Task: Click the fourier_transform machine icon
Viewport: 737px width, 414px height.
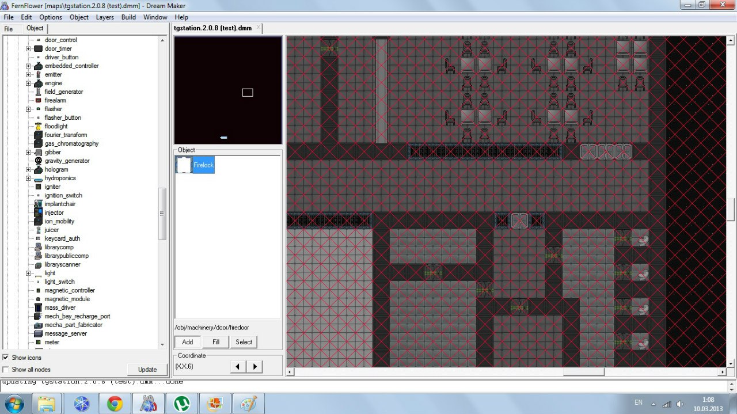Action: [39, 135]
